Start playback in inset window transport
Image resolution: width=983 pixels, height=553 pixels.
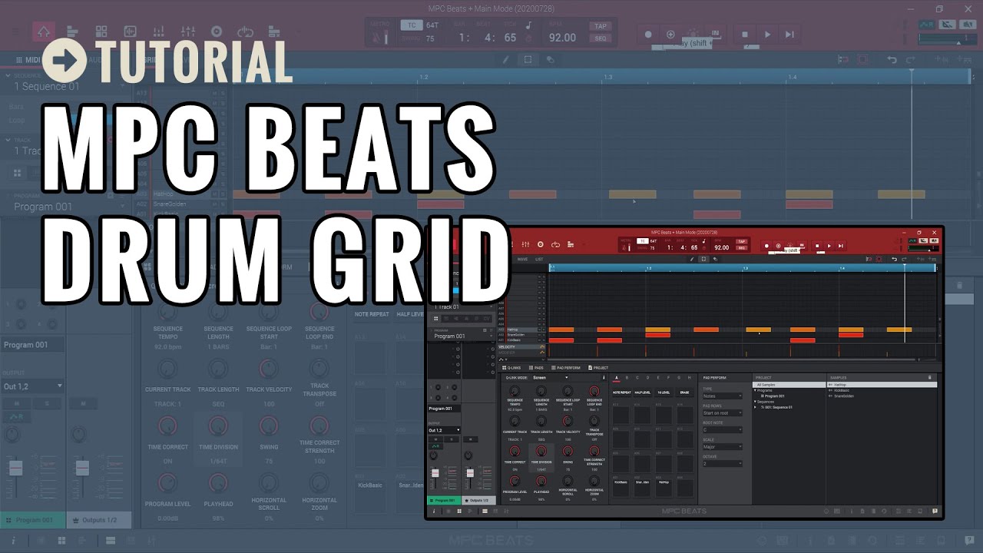(x=829, y=246)
